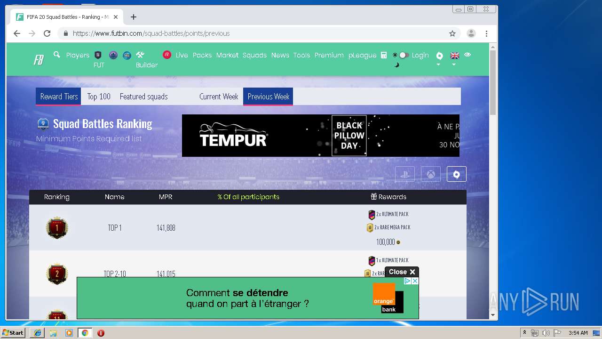This screenshot has width=602, height=339.
Task: Open the FUT shield icon menu
Action: pos(98,55)
